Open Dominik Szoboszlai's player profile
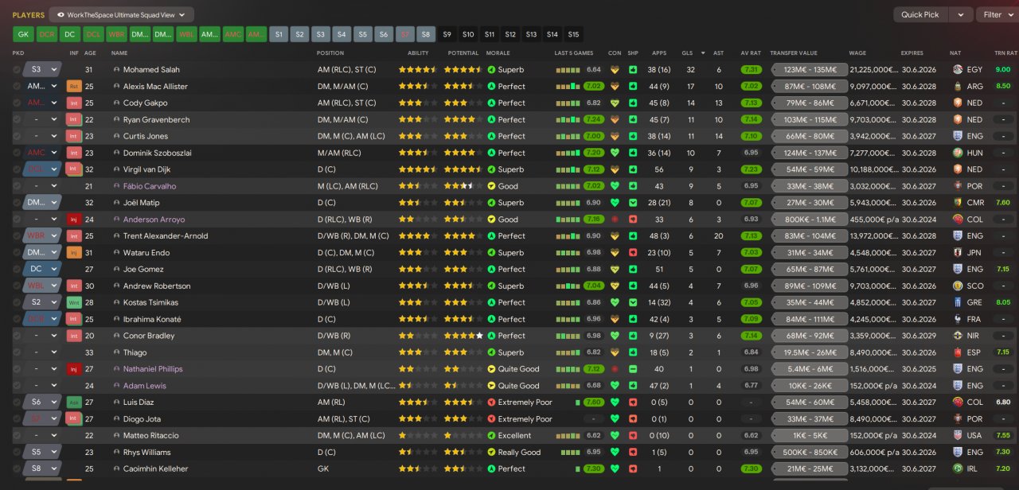1019x490 pixels. [x=157, y=153]
